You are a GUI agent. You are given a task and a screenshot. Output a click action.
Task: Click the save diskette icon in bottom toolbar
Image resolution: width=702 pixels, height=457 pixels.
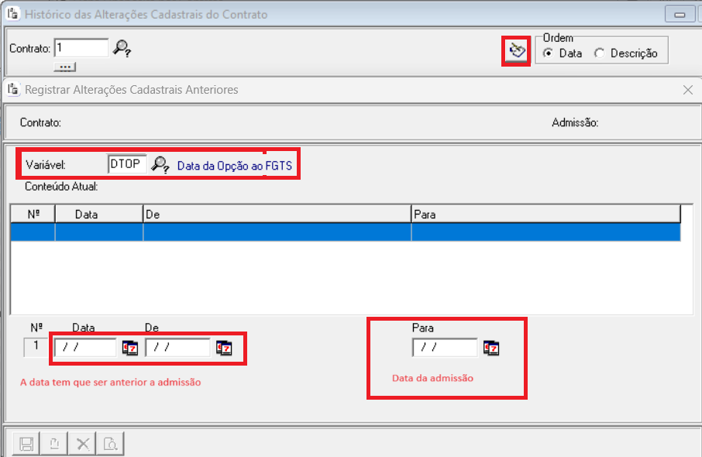coord(26,444)
